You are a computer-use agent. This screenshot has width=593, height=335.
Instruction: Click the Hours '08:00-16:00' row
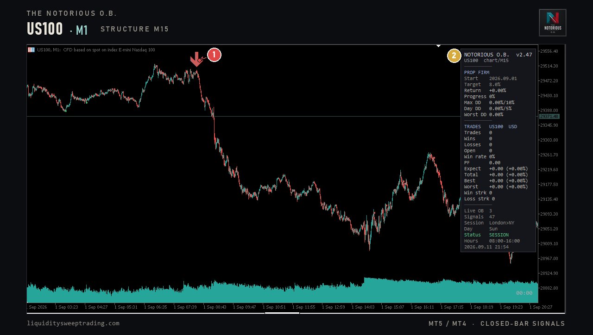(492, 241)
